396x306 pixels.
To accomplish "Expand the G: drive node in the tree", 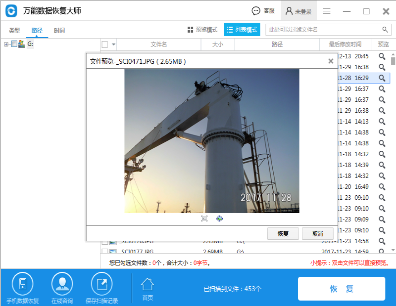I will [6, 44].
